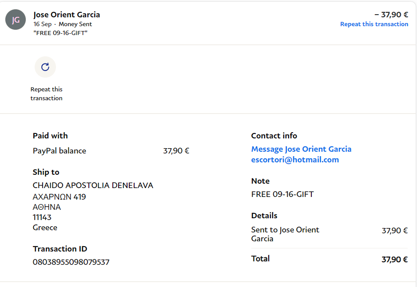Click the escortori@hotmail.com email link
Viewport: 417px width, 287px height.
point(295,160)
